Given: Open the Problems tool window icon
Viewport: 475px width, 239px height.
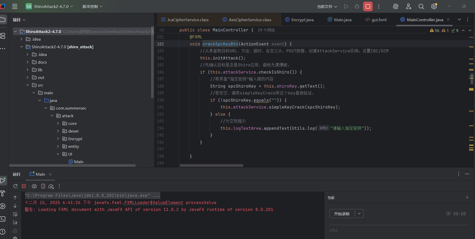Looking at the screenshot, I should pyautogui.click(x=3, y=232).
